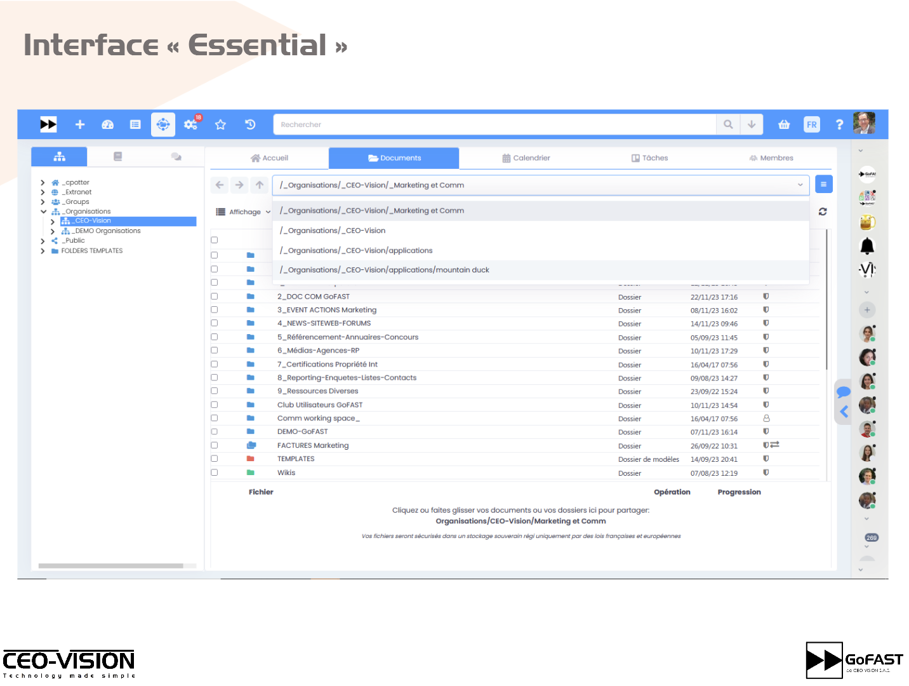Choose path _CEO-Vision/applications/mountain duck
Screen dimensions: 909x686
pos(385,270)
